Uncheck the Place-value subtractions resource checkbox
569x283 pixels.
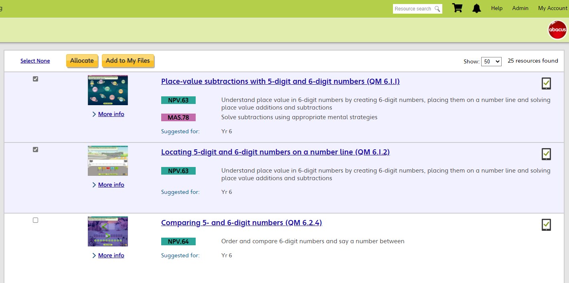[35, 79]
